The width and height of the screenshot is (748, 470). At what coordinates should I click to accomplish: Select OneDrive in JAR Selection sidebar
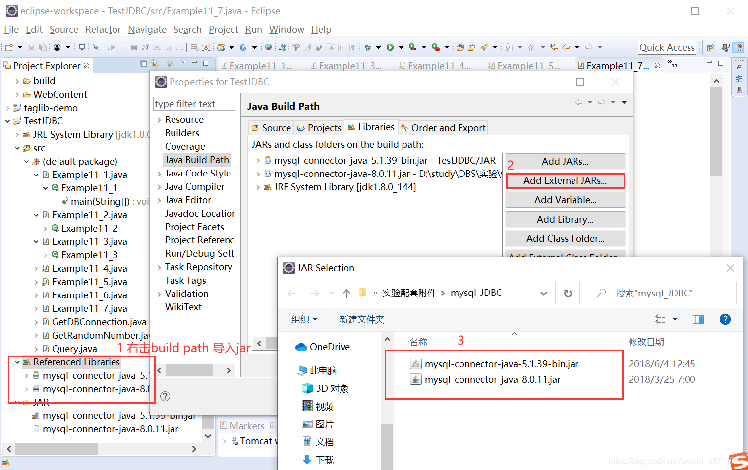click(x=323, y=347)
